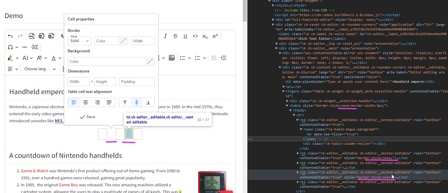Toggle inline code formatting
This screenshot has width=448, height=193.
(x=195, y=36)
